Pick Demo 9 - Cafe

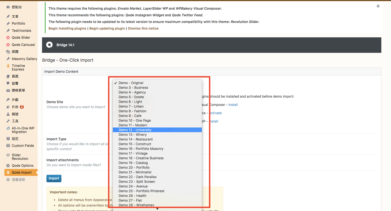click(157, 116)
